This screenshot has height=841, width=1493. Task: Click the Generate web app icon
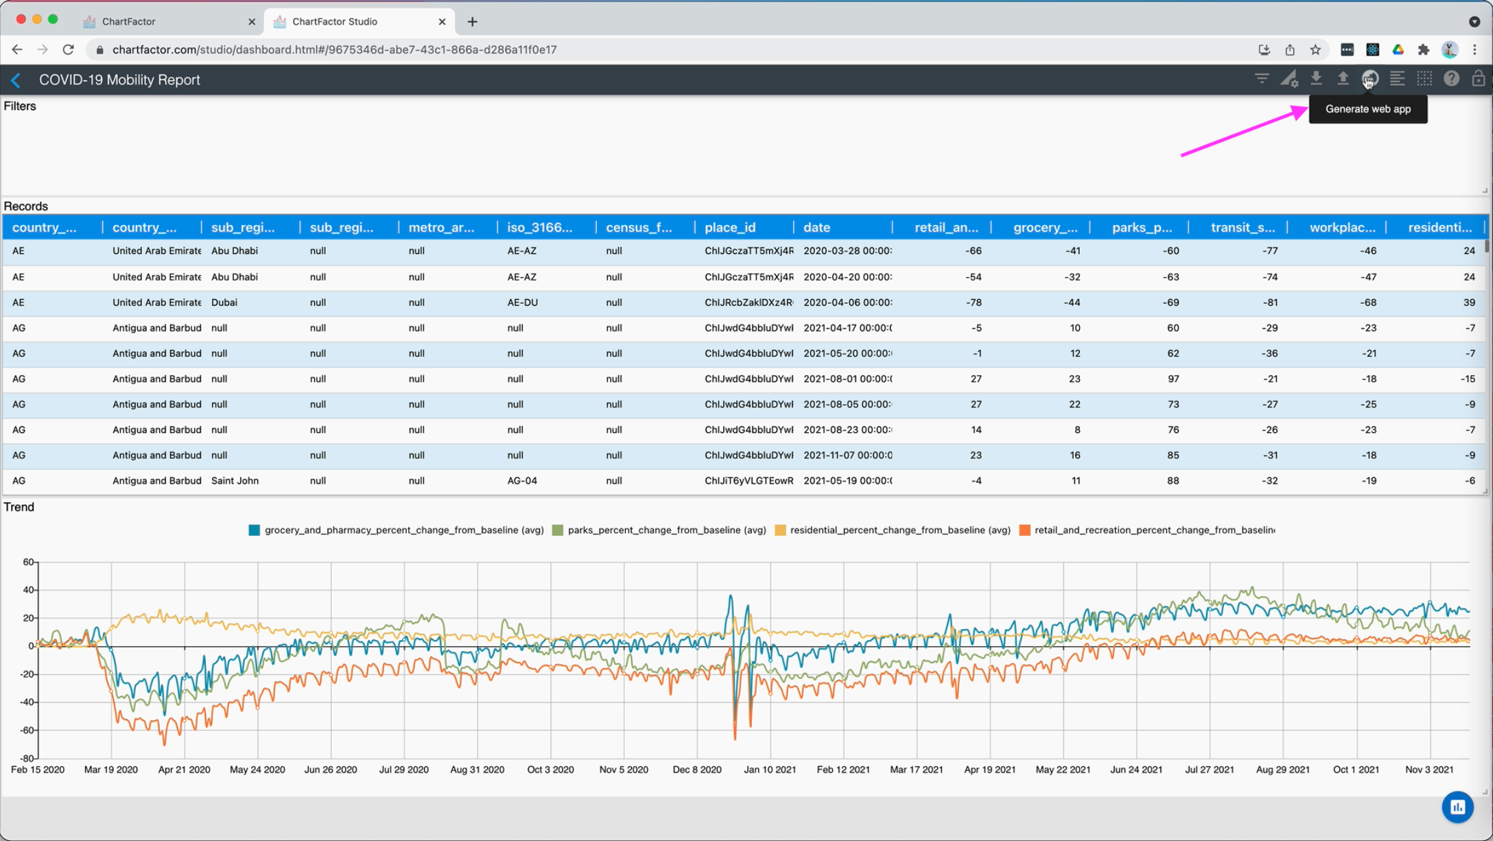pyautogui.click(x=1369, y=79)
